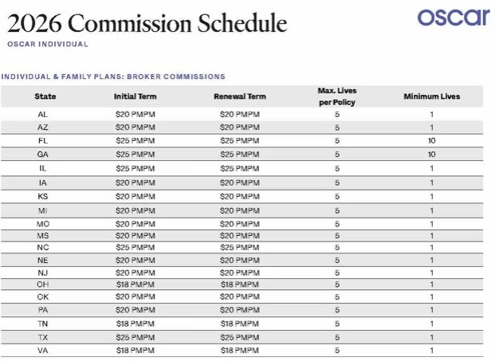Image resolution: width=495 pixels, height=361 pixels.
Task: Select the Minimum Lives column header
Action: pos(431,96)
